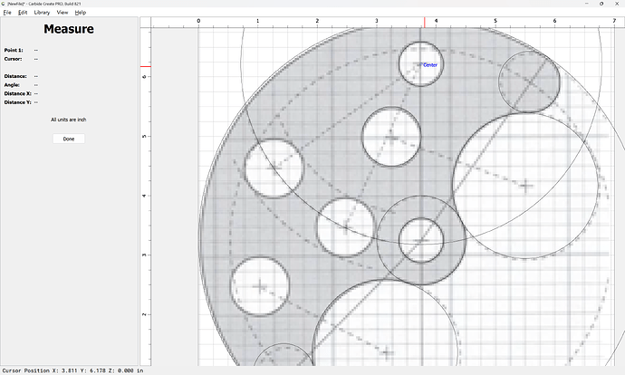Click the Carbide Create app icon in title bar
This screenshot has height=375, width=625.
pyautogui.click(x=4, y=4)
